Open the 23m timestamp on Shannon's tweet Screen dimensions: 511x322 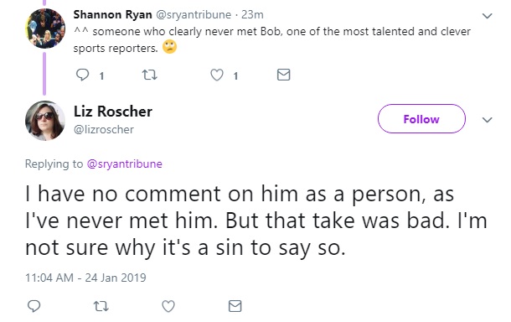[252, 15]
